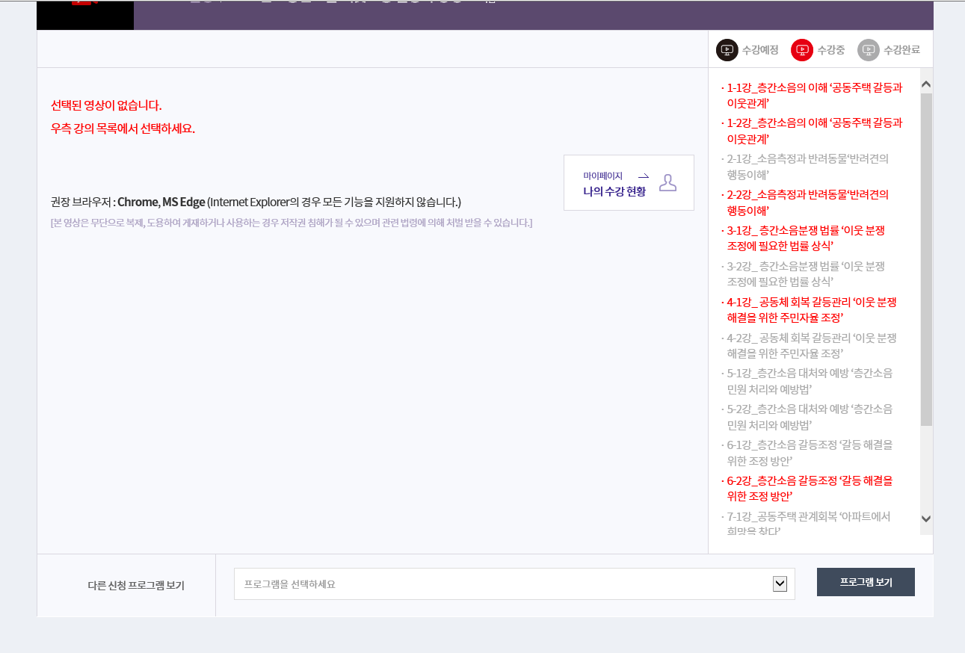Viewport: 965px width, 653px height.
Task: Open lecture 5-1강 층간소음 대처와 예방
Action: click(809, 382)
